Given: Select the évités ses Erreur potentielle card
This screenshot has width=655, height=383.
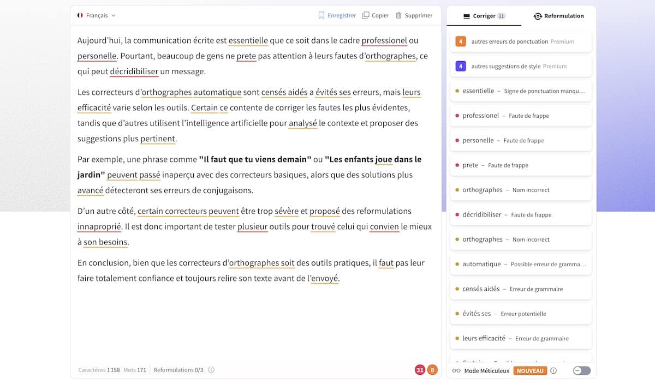Looking at the screenshot, I should coord(521,314).
